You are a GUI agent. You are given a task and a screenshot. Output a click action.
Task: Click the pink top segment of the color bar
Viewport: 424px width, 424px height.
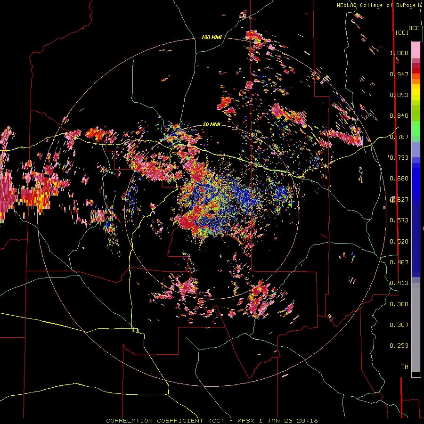[x=416, y=50]
